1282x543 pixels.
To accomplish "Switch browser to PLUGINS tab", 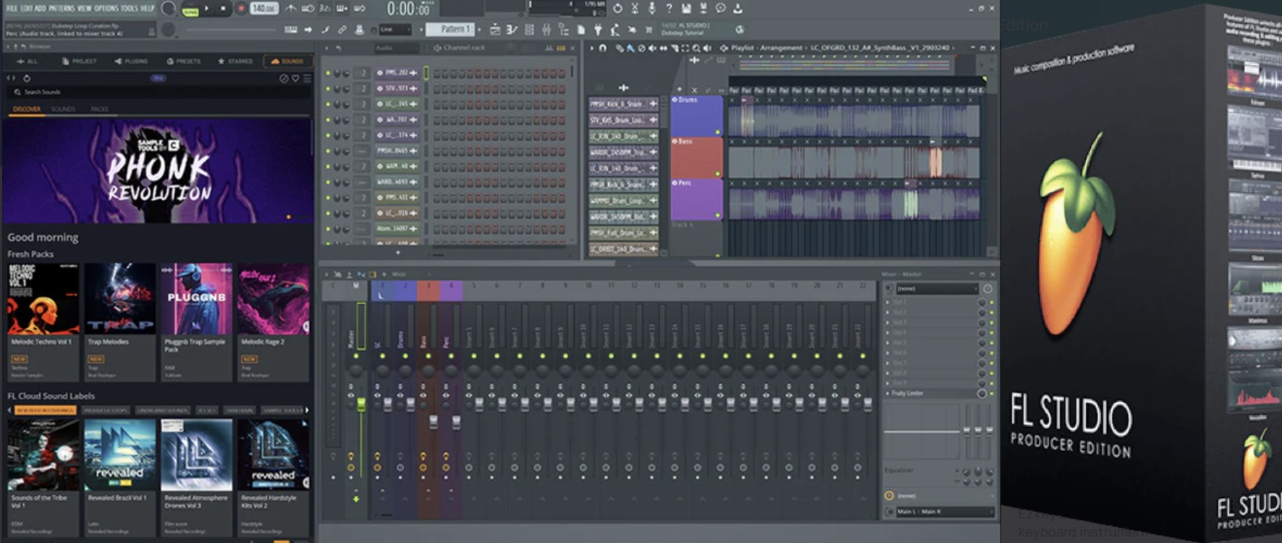I will [131, 62].
